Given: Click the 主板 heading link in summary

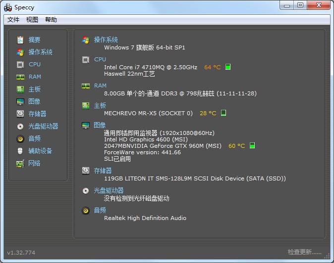Looking at the screenshot, I should pos(100,105).
